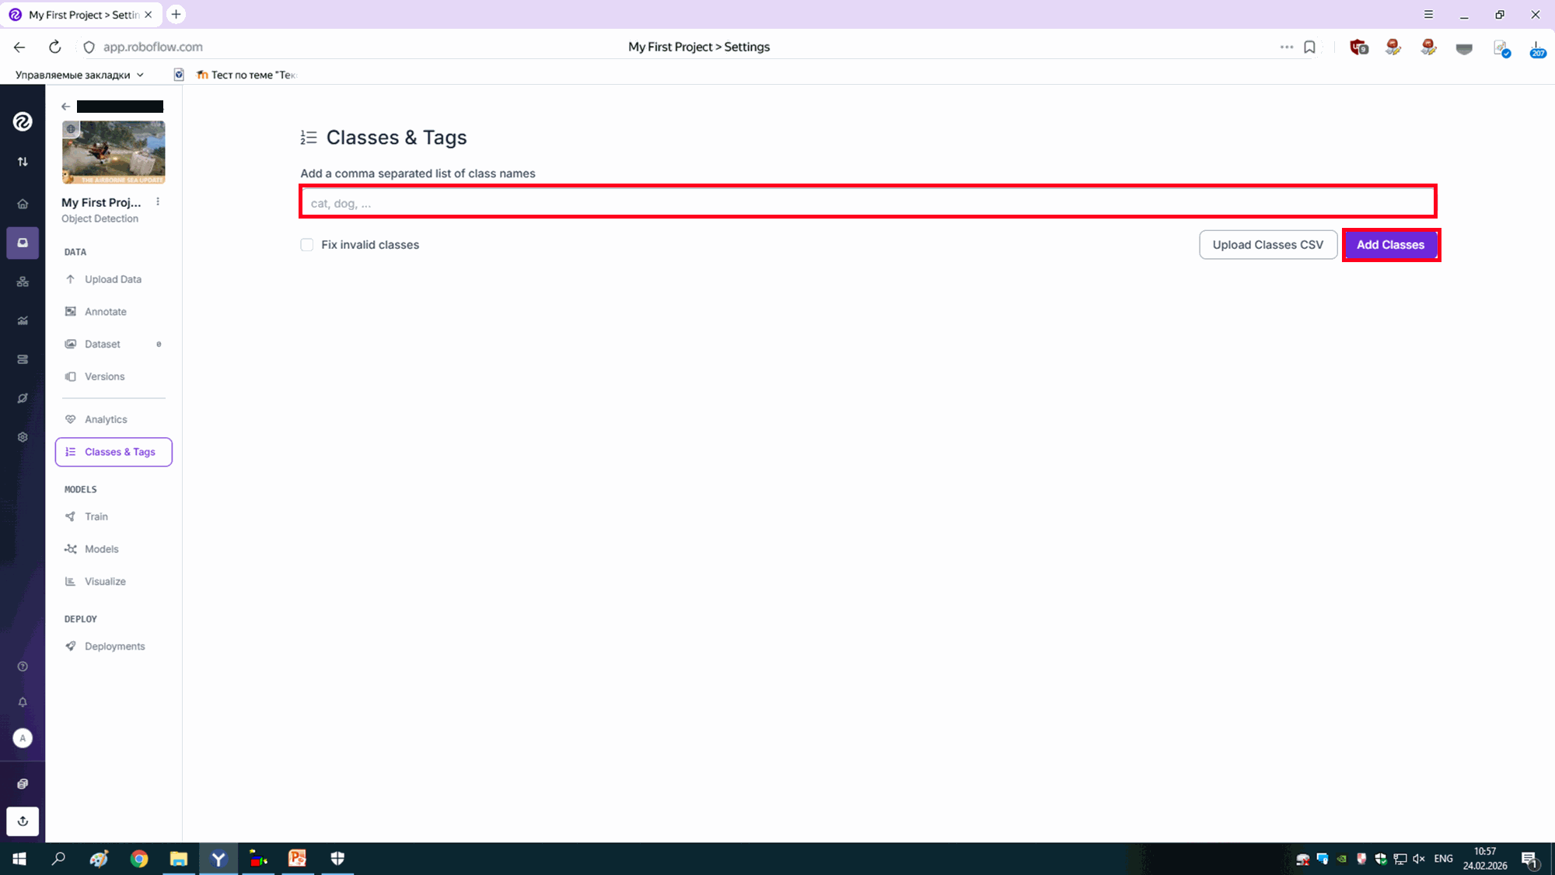Screen dimensions: 1555x875
Task: Open the settings gear in the dark sidebar
Action: coord(23,437)
